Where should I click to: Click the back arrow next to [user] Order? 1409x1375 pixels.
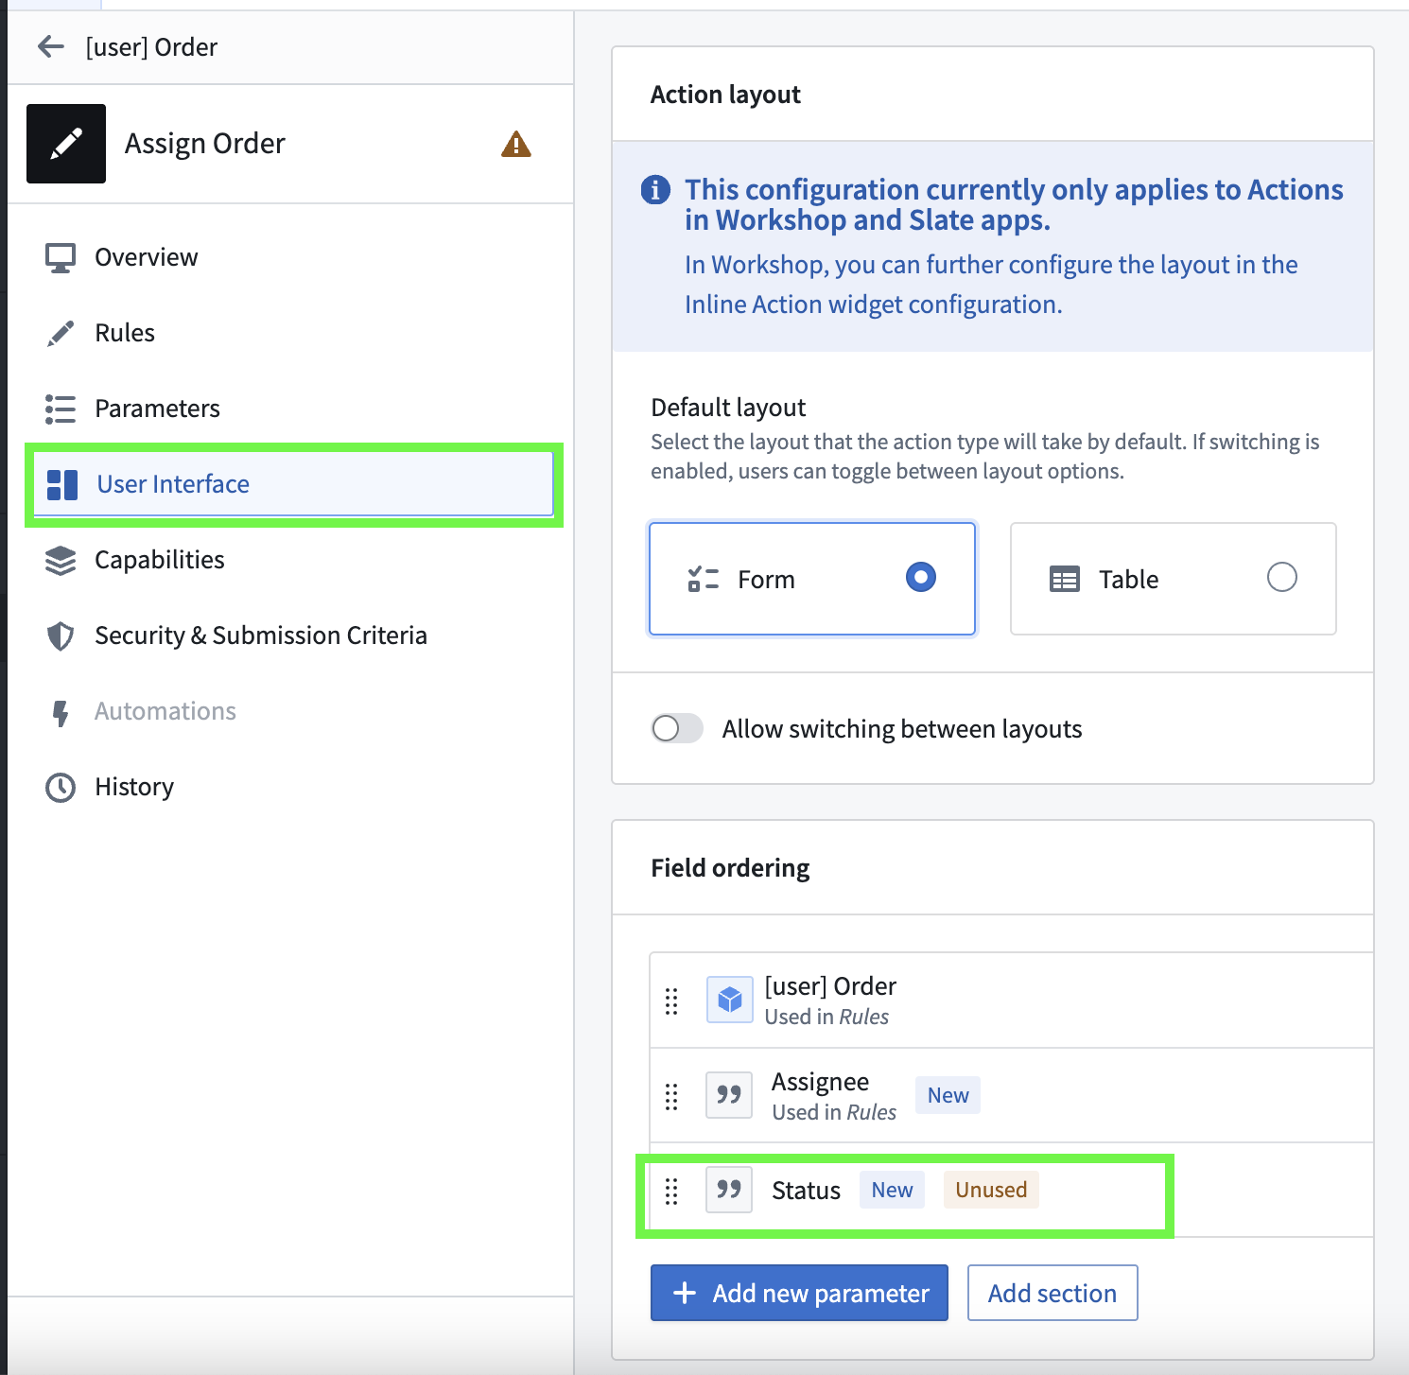click(x=51, y=46)
